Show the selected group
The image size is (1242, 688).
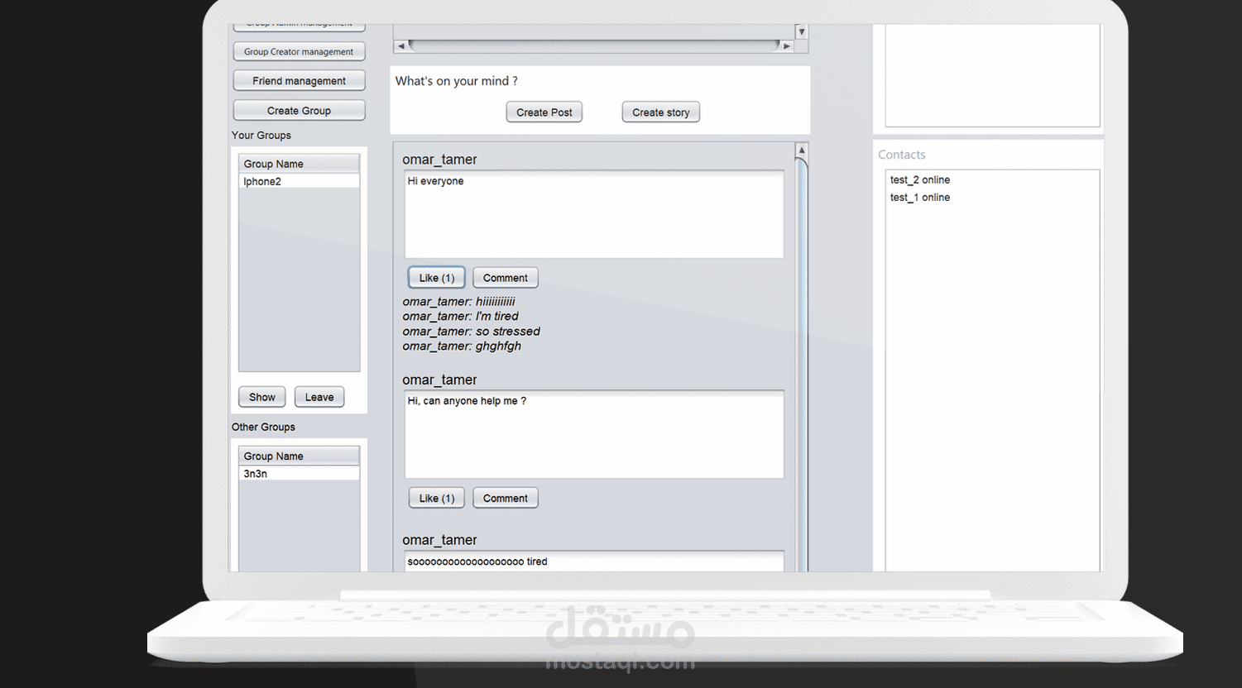click(261, 397)
